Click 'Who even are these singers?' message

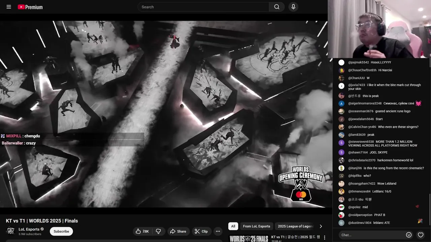point(398,127)
